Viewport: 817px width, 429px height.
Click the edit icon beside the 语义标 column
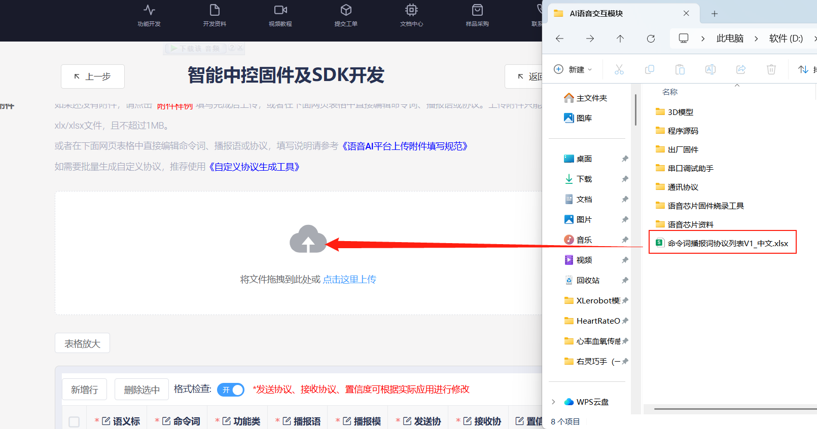(106, 421)
